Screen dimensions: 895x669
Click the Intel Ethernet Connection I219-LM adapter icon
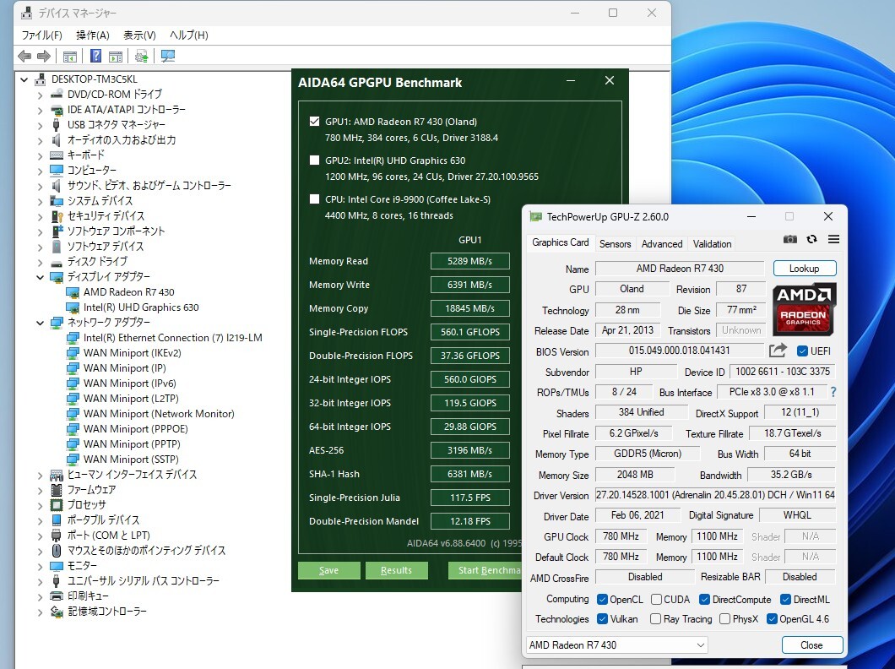coord(73,338)
